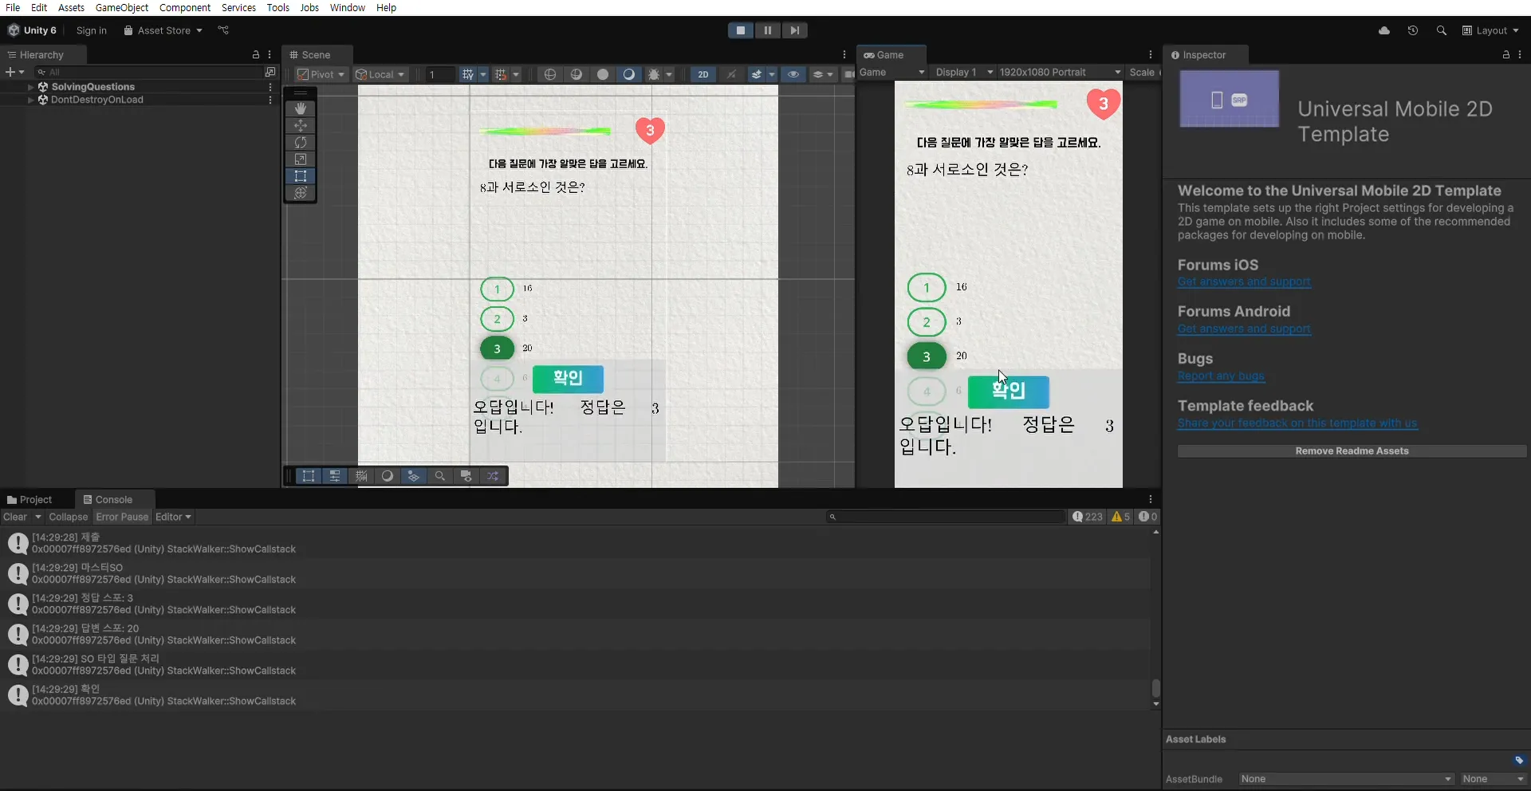The height and width of the screenshot is (791, 1531).
Task: Select the Hand view tool
Action: tap(301, 108)
